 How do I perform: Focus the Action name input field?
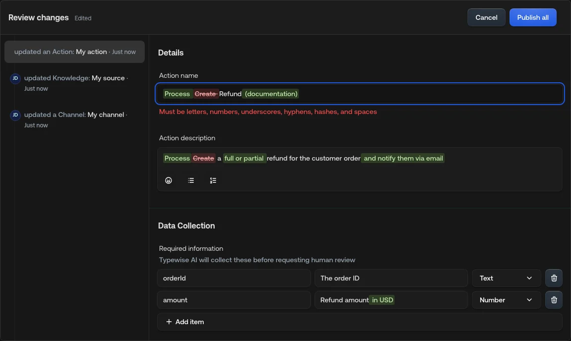click(360, 94)
